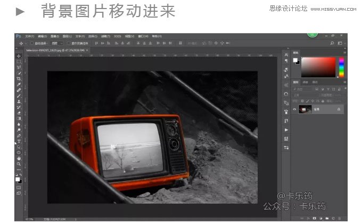Select the Crop tool
The image size is (362, 223).
pos(19,78)
